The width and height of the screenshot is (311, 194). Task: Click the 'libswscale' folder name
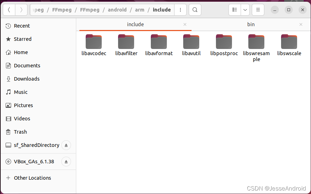pos(289,53)
